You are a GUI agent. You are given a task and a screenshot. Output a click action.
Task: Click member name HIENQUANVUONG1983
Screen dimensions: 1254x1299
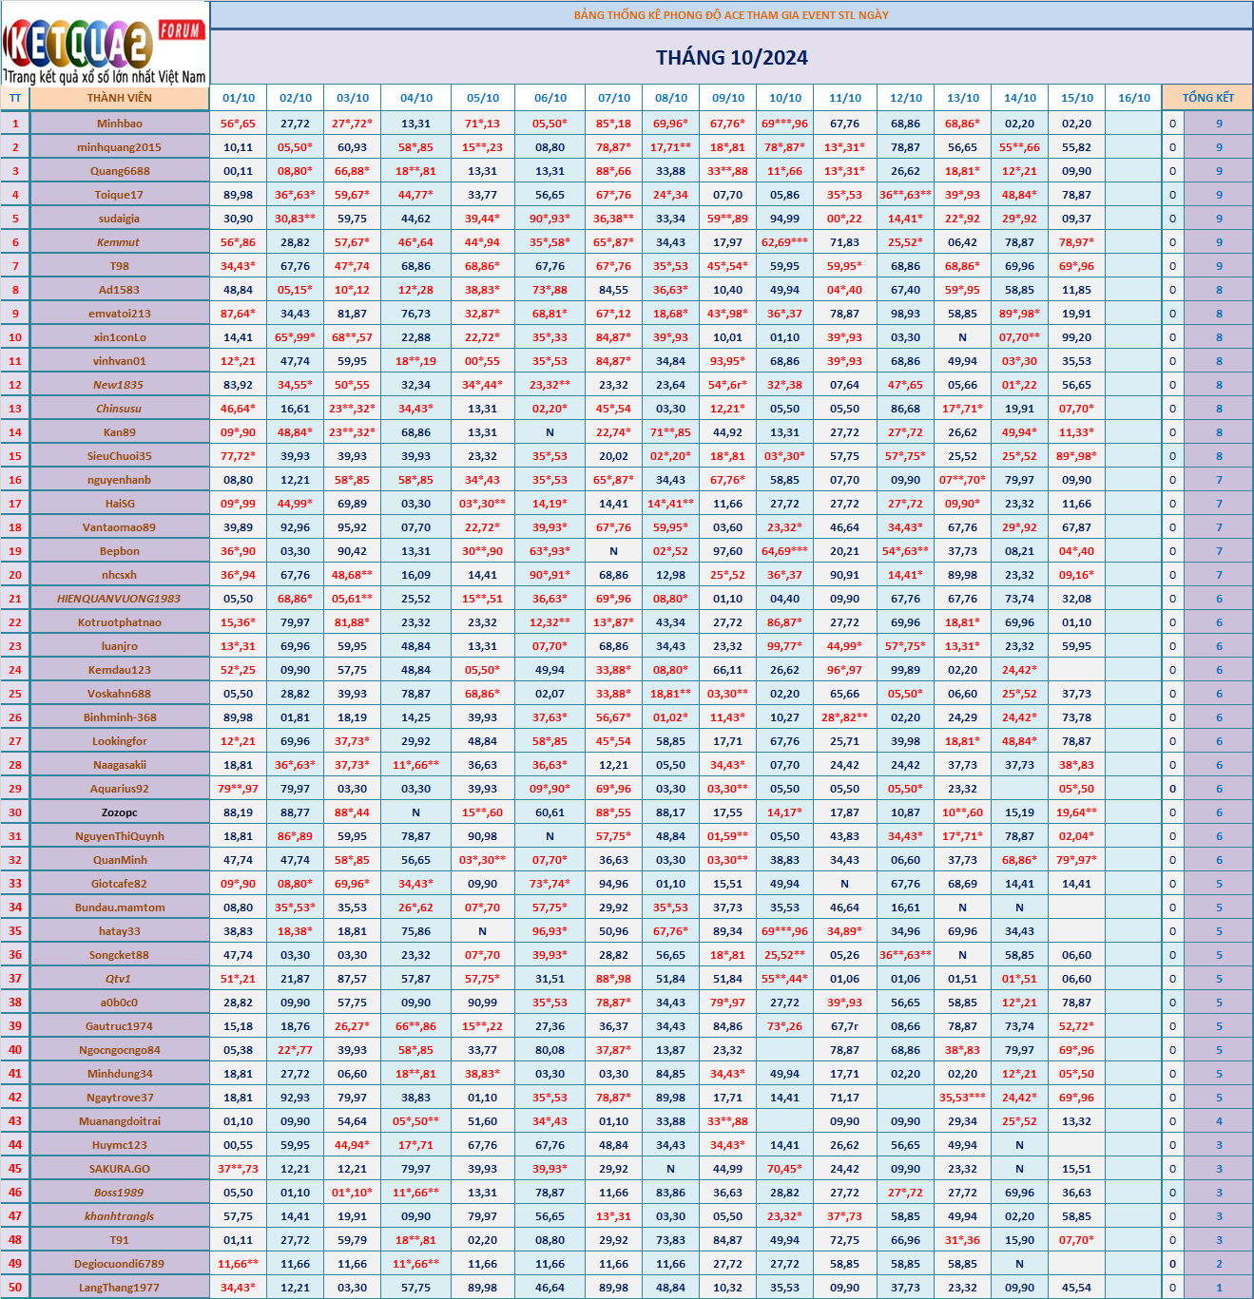[119, 599]
